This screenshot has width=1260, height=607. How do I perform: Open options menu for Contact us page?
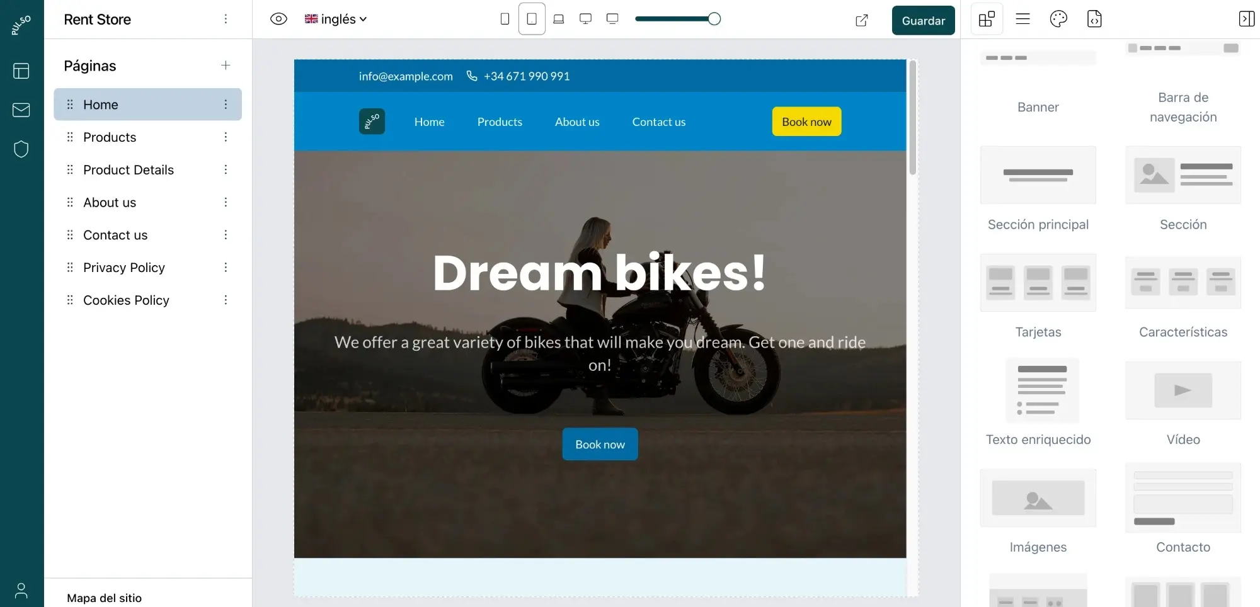(226, 235)
